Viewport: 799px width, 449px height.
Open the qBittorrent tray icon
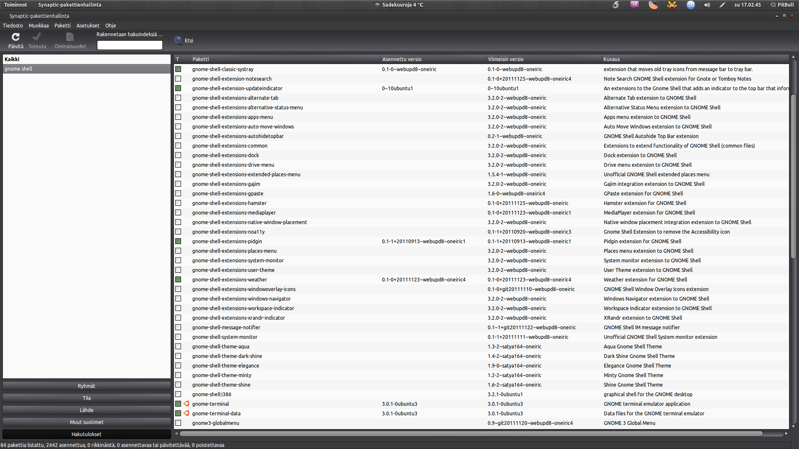coord(691,5)
